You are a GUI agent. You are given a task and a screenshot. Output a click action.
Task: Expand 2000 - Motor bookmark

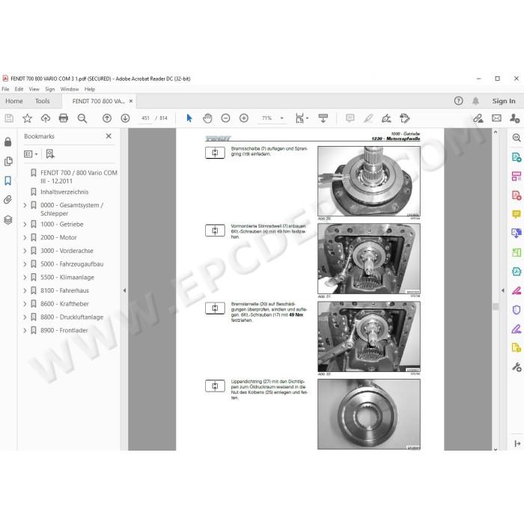click(x=25, y=237)
